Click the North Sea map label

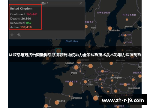(x=72, y=41)
